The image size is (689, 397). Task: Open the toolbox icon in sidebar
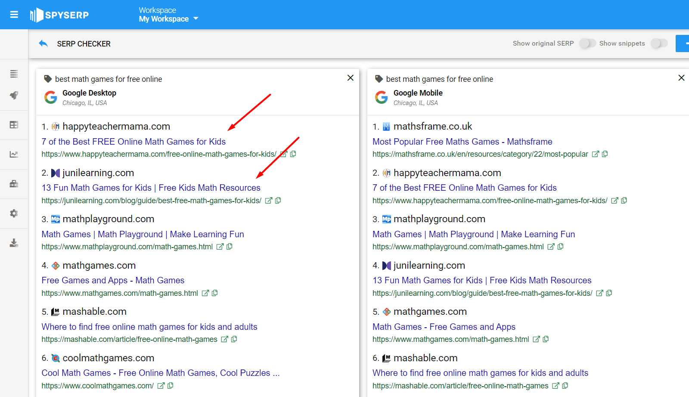(14, 184)
